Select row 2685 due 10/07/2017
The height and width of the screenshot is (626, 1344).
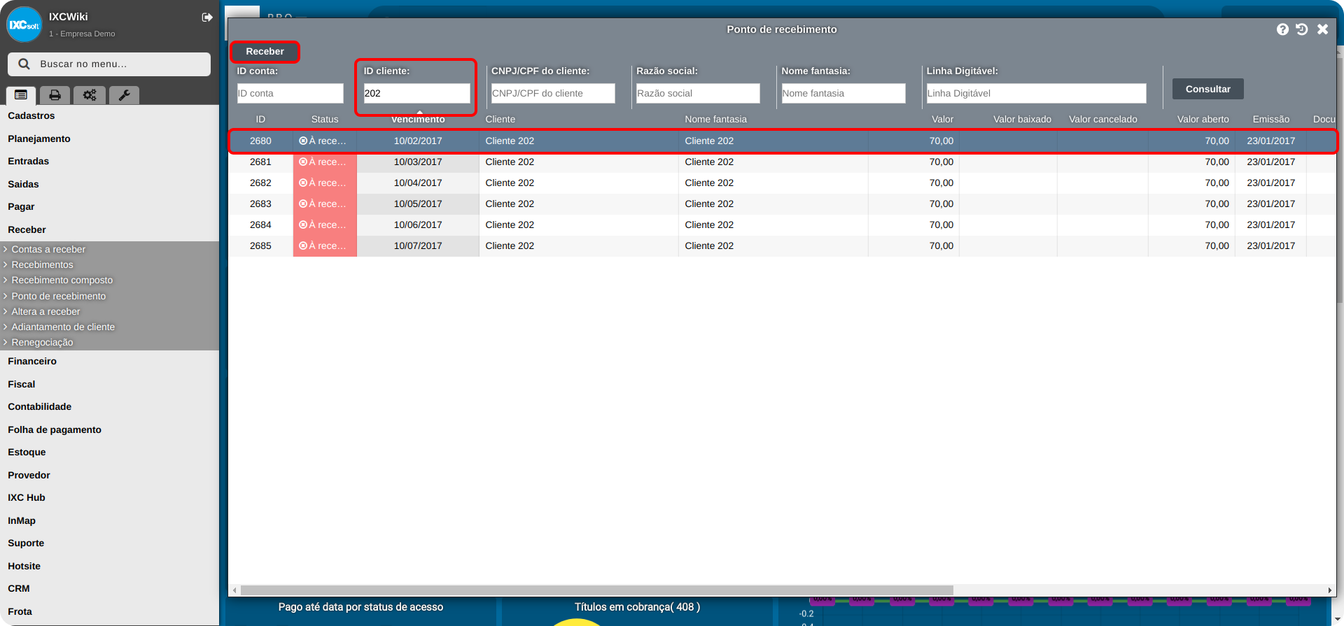783,246
